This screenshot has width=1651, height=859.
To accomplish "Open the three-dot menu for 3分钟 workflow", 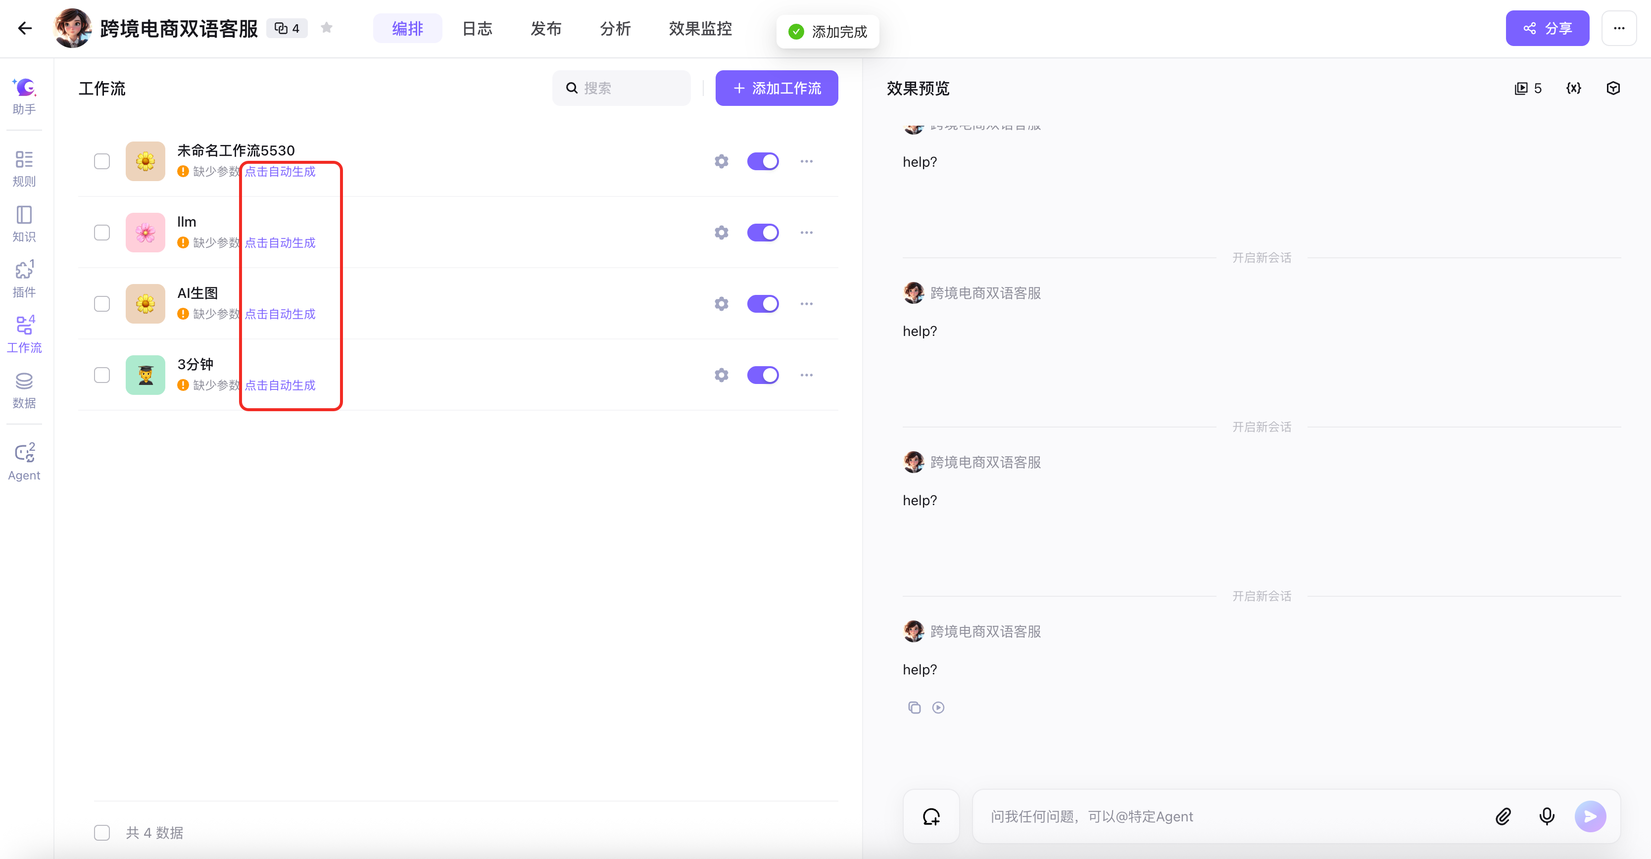I will pyautogui.click(x=806, y=375).
